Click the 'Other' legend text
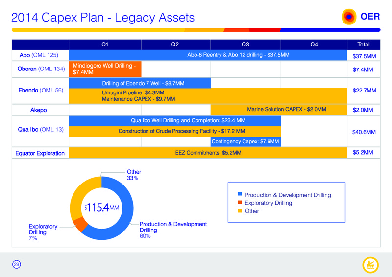392x277 pixels. coord(252,211)
